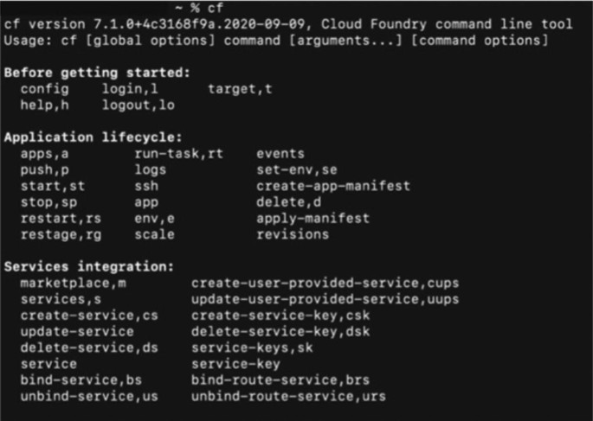This screenshot has height=421, width=593.
Task: Click the 'unbind-route-service,urs' command text
Action: 288,397
